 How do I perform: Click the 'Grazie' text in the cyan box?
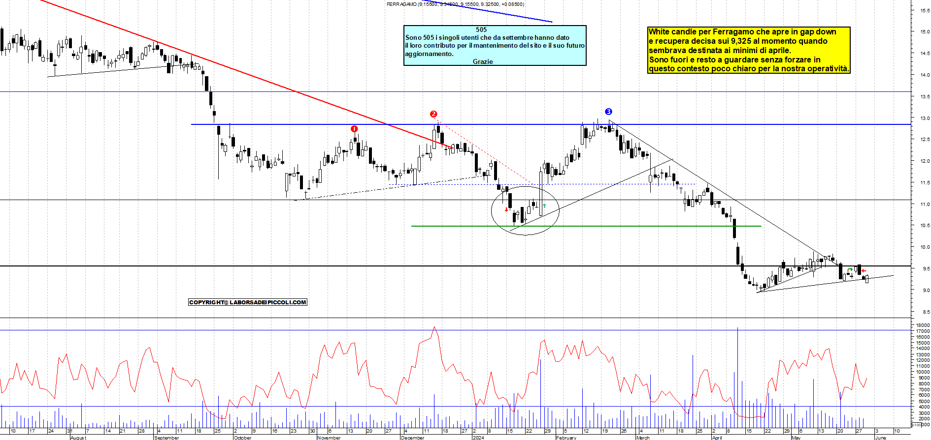[483, 61]
